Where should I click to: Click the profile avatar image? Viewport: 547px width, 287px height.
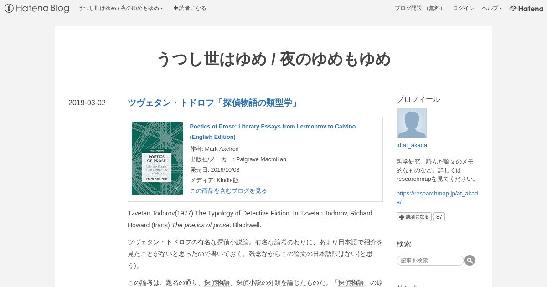(412, 123)
